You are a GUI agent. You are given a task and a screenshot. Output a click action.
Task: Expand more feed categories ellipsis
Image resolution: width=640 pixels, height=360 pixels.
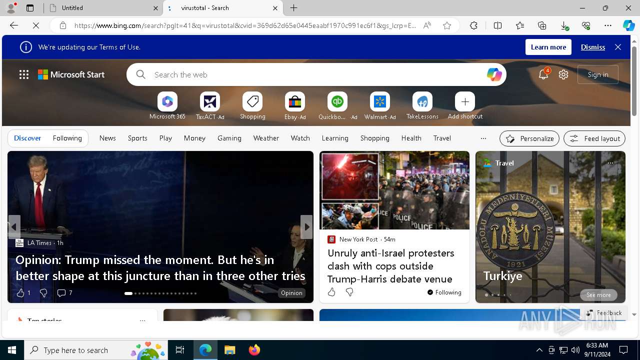(x=483, y=138)
